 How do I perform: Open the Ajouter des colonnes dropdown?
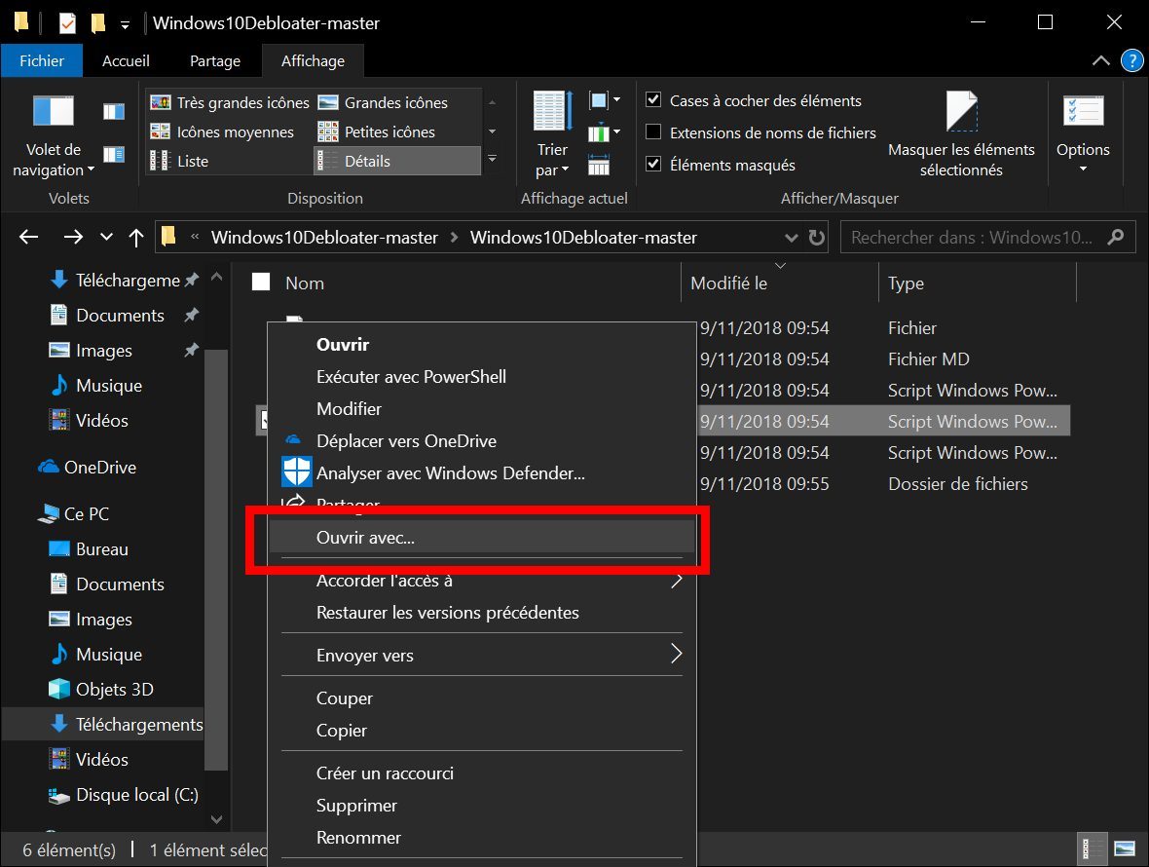point(605,132)
